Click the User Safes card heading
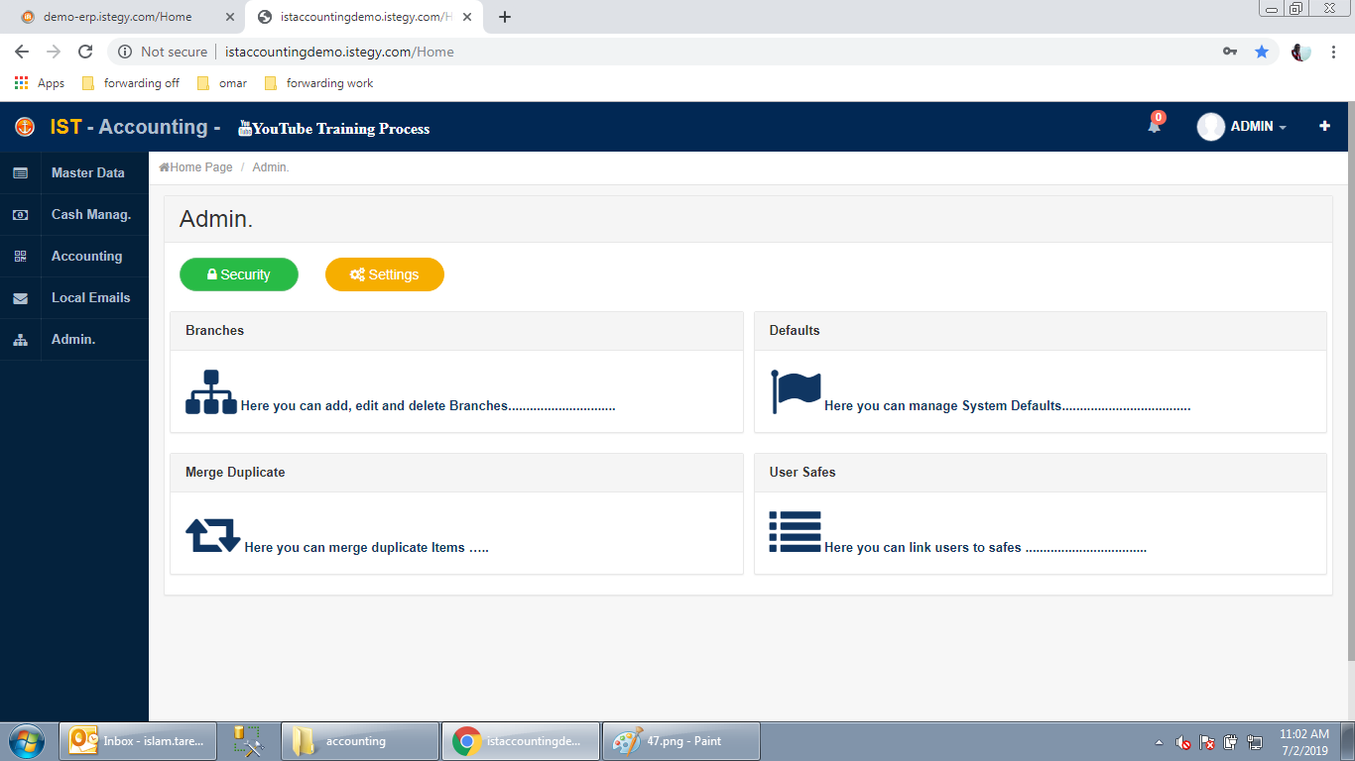This screenshot has width=1355, height=761. 802,473
